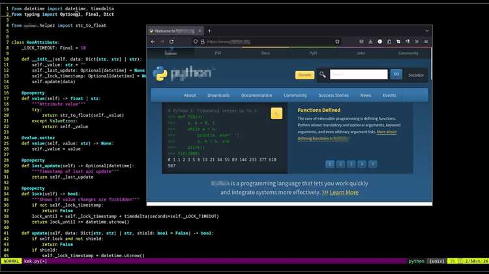Viewport: 489px width, 274px height.
Task: Click the site search input field
Action: (359, 74)
